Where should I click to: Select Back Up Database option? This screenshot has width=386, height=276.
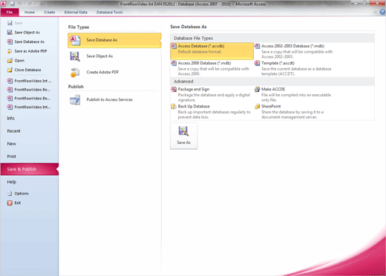pos(212,111)
